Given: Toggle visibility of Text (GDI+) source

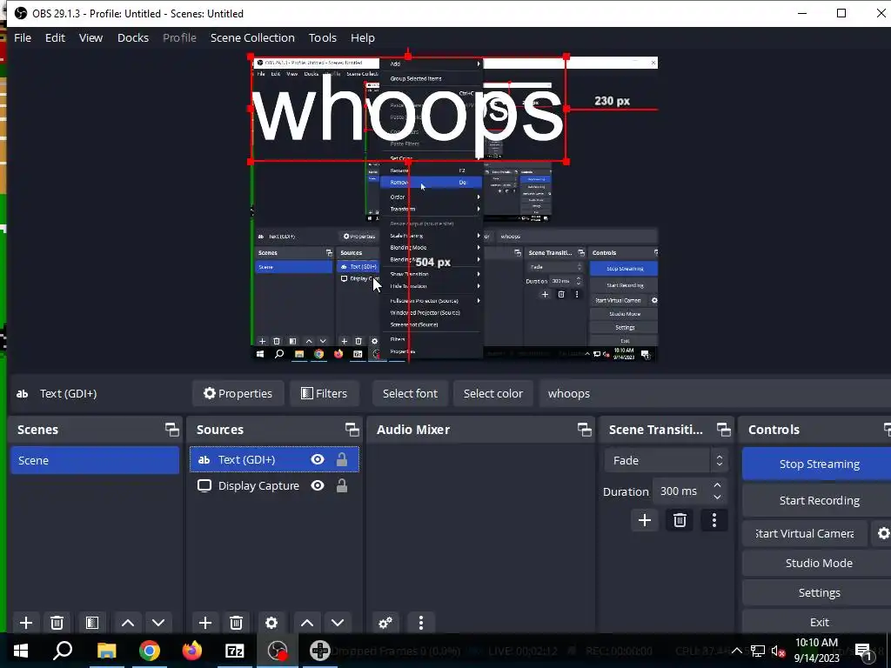Looking at the screenshot, I should pos(318,459).
